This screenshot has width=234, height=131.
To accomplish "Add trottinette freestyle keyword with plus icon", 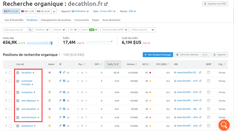I will pos(18,81).
